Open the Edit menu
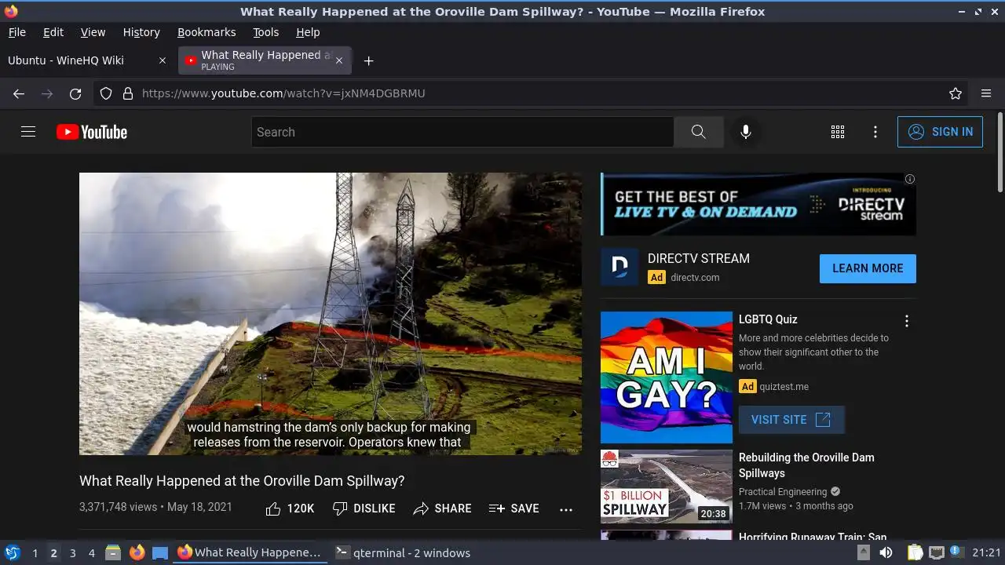The image size is (1005, 565). [53, 32]
